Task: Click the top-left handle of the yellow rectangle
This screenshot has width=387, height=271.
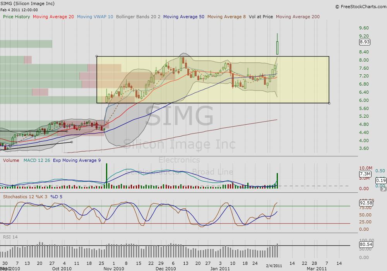Action: (x=96, y=56)
